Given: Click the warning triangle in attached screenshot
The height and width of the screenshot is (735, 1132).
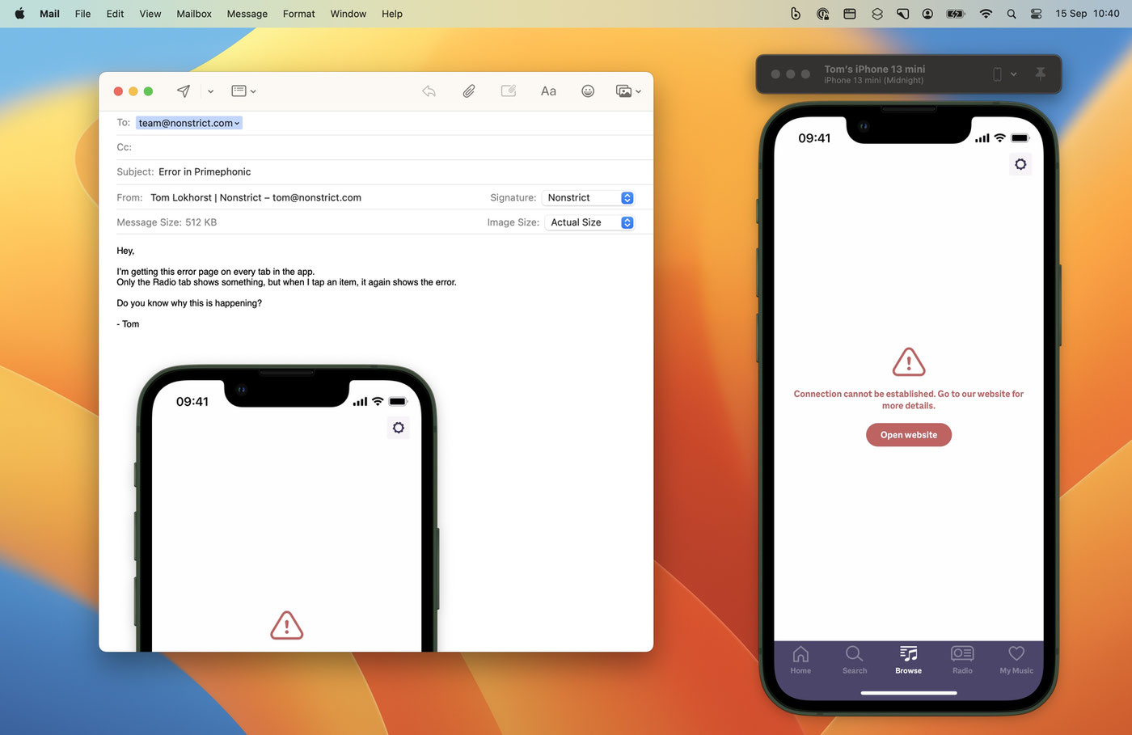Looking at the screenshot, I should pos(287,625).
